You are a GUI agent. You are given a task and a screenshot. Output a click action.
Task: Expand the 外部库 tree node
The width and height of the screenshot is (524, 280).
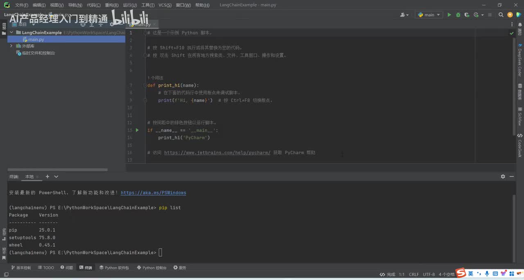coord(11,46)
